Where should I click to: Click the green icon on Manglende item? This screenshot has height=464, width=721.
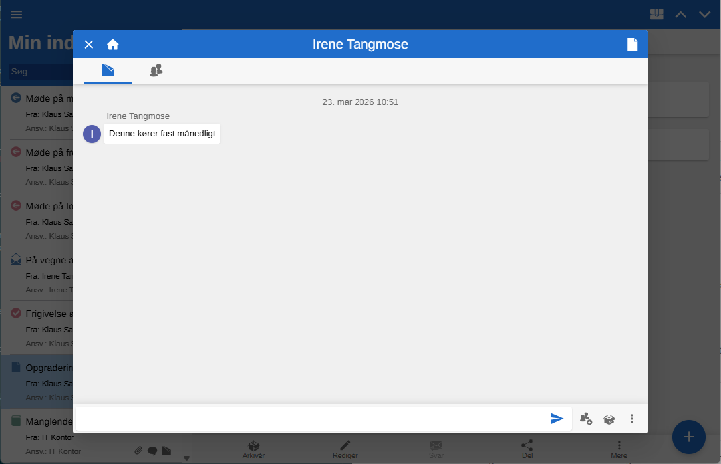pyautogui.click(x=16, y=420)
